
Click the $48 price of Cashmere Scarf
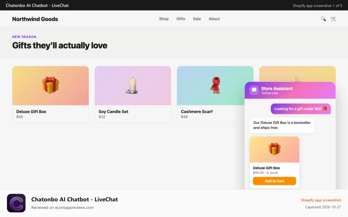coord(184,117)
